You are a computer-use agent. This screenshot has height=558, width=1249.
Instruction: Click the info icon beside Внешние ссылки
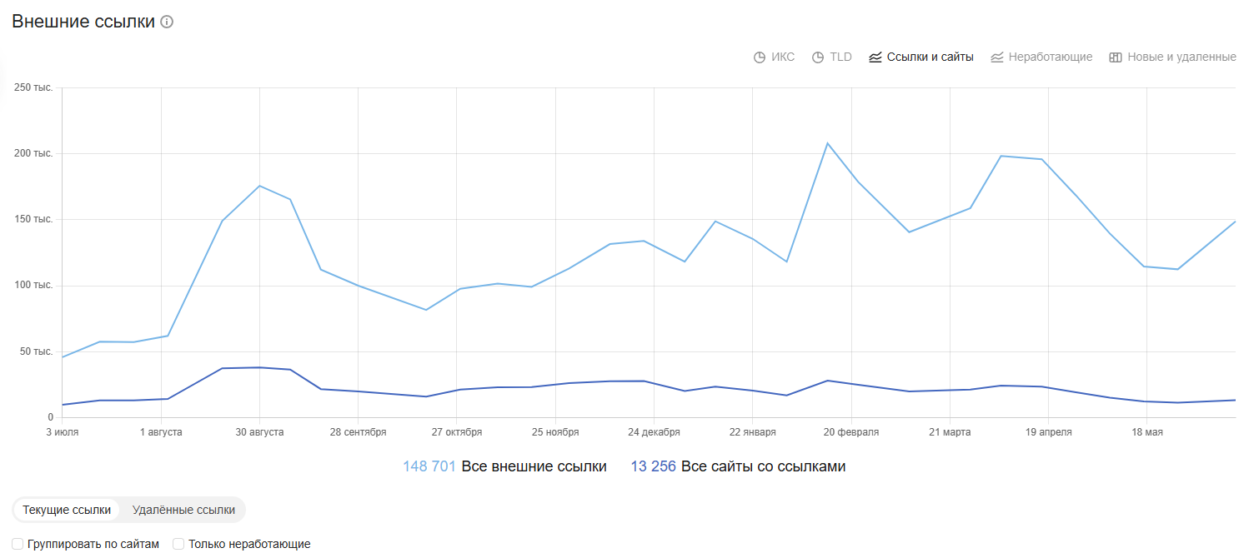click(x=167, y=22)
